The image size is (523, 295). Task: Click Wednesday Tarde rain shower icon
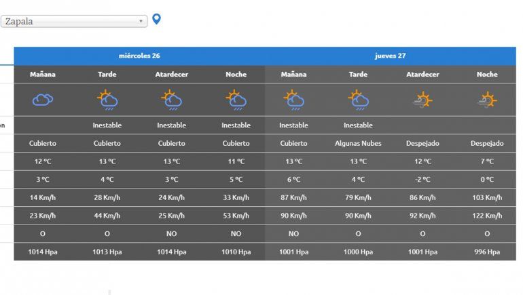107,100
